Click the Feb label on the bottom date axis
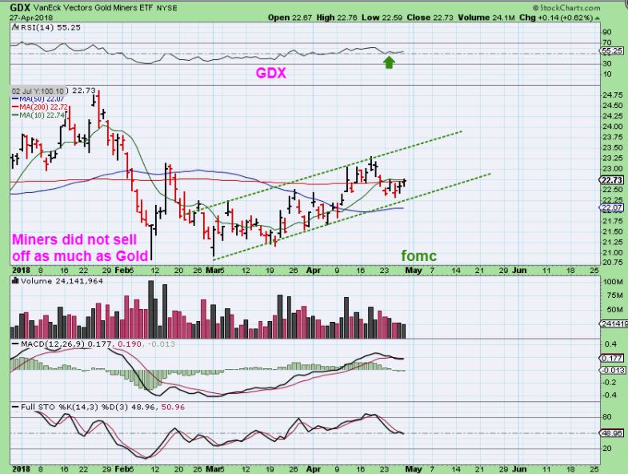This screenshot has height=474, width=628. click(122, 468)
